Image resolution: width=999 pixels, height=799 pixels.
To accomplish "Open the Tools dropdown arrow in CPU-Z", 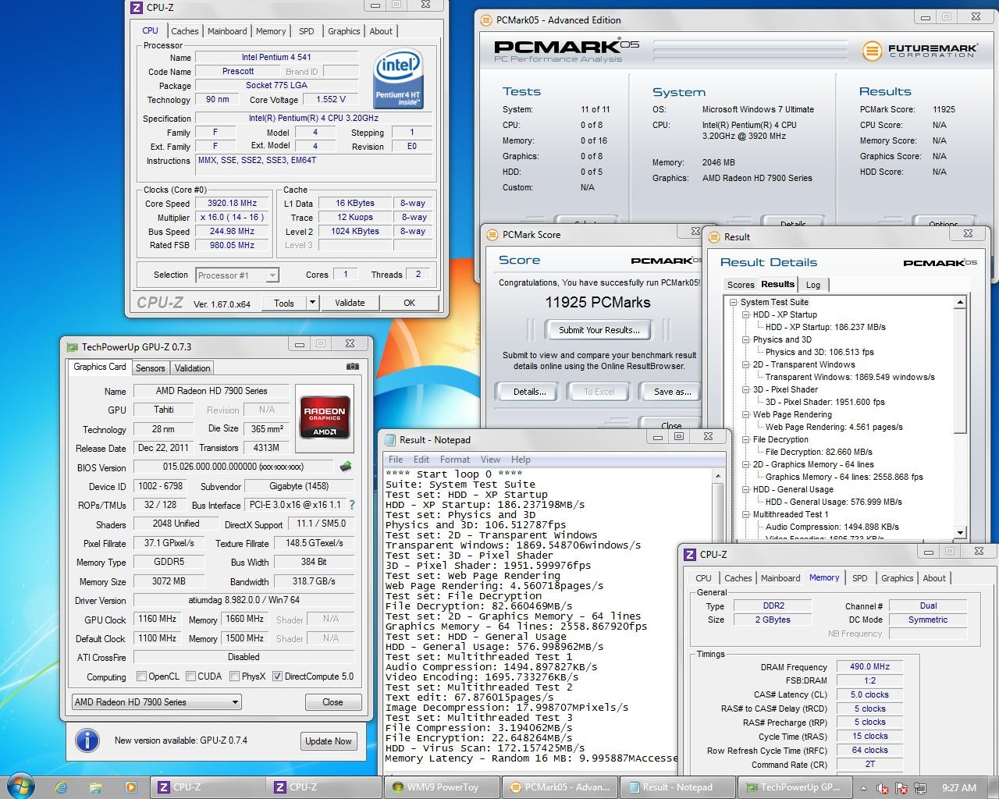I will pyautogui.click(x=312, y=303).
